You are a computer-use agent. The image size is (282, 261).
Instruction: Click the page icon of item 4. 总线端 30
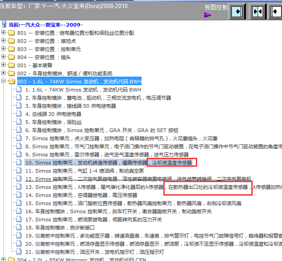point(19,114)
